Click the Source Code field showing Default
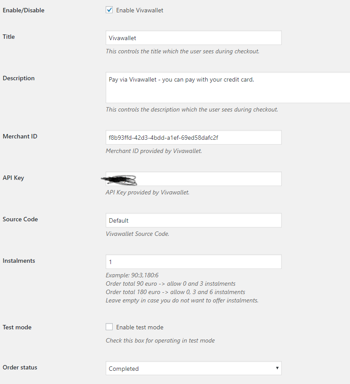Screen dimensions: 350x384 193,220
